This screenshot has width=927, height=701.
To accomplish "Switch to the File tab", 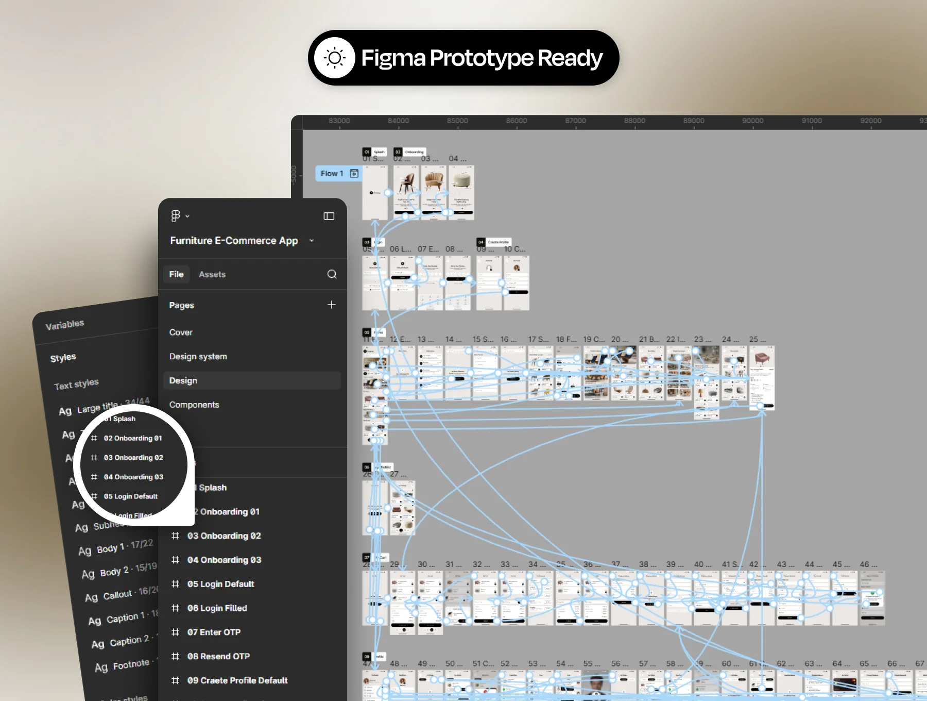I will click(x=176, y=274).
